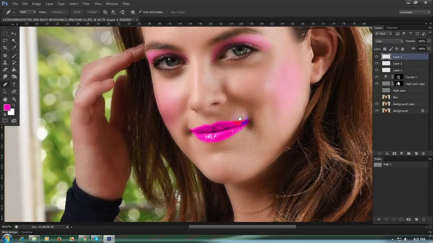Screen dimensions: 433x243
Task: Select the Clone Stamp tool
Action: coord(5,63)
